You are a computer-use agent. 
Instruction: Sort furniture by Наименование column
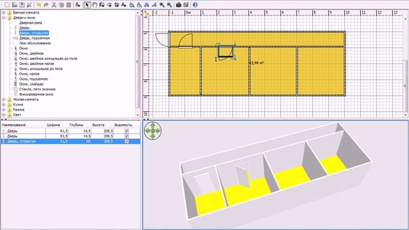point(23,125)
